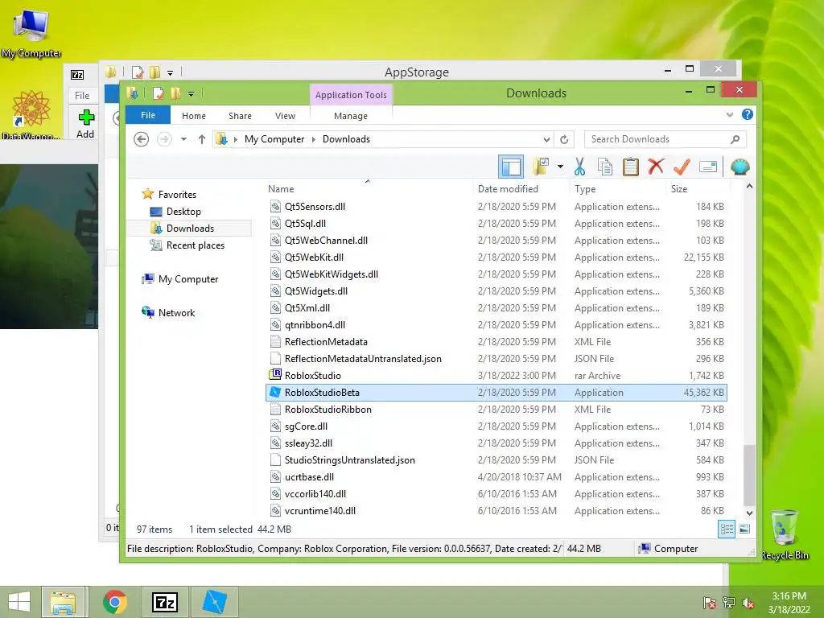Image resolution: width=824 pixels, height=618 pixels.
Task: Click the scroll down arrow of file list
Action: point(749,513)
